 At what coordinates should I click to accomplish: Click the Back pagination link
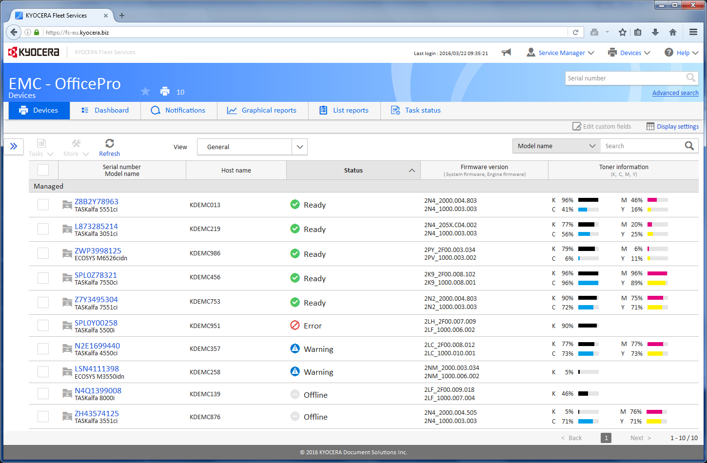point(571,438)
